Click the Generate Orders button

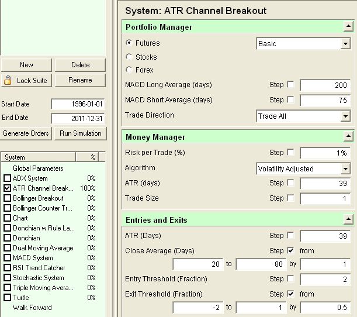26,133
